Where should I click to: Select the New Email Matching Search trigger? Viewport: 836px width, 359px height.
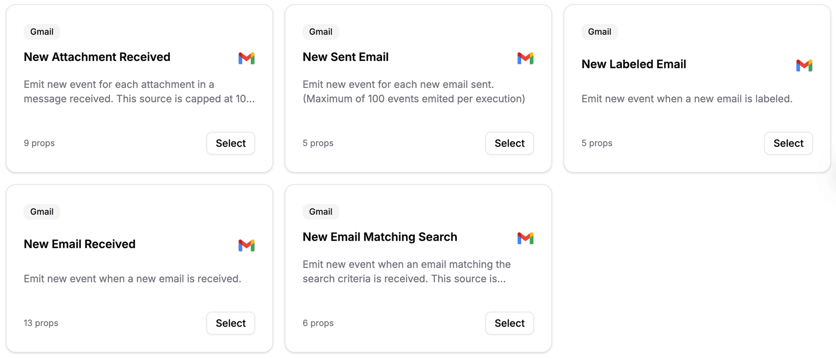[509, 323]
